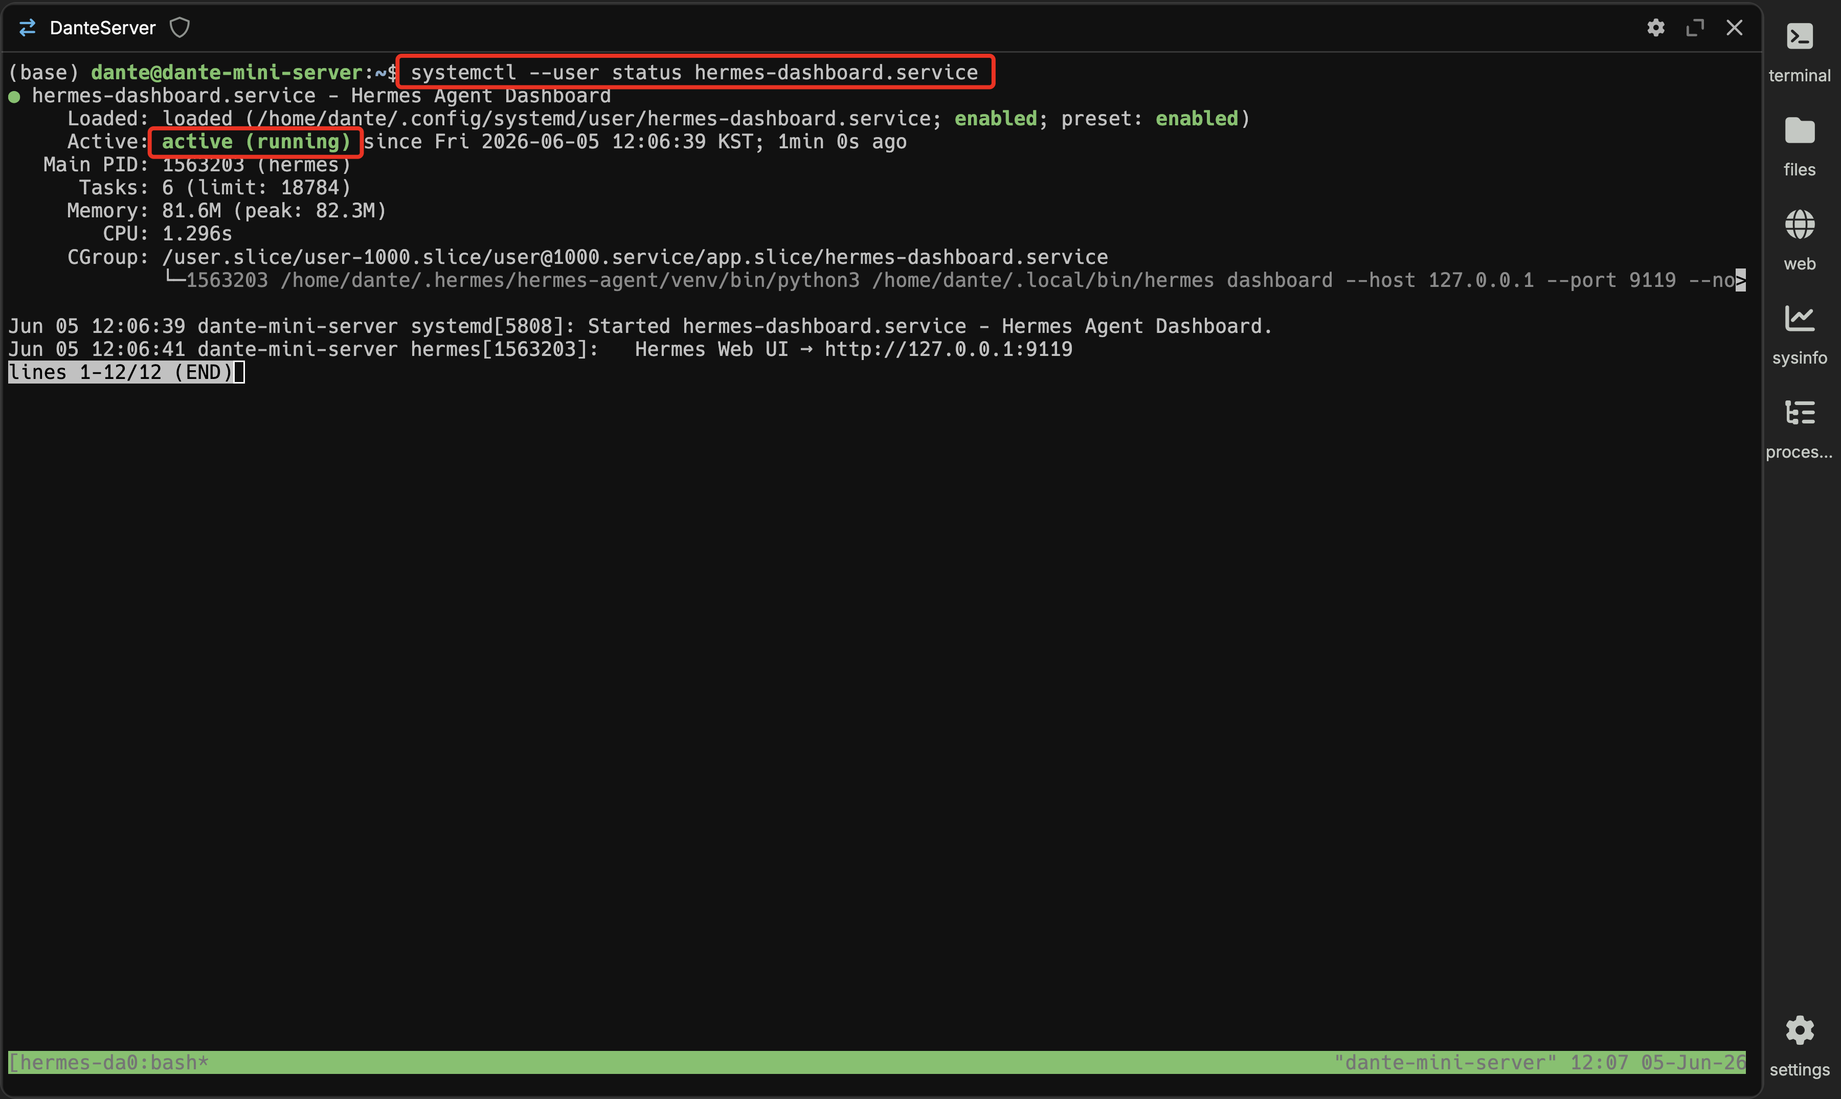
Task: Click the 'lines 1-12/12 (END)' pager indicator
Action: tap(121, 372)
